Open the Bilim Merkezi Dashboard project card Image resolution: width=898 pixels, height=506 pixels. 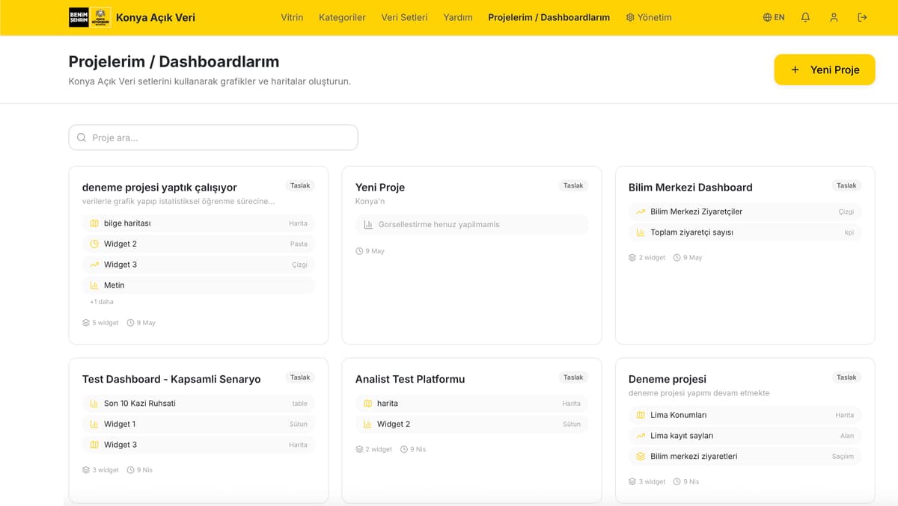(x=745, y=255)
